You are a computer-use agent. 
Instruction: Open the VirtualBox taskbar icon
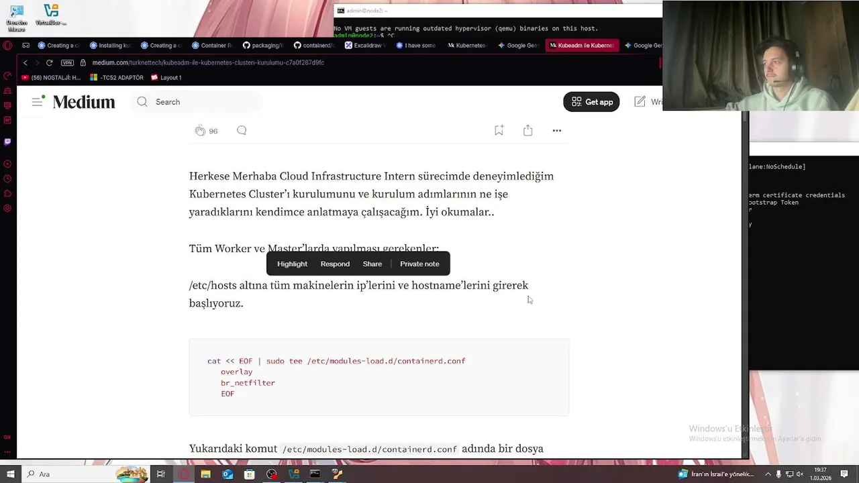pyautogui.click(x=293, y=474)
